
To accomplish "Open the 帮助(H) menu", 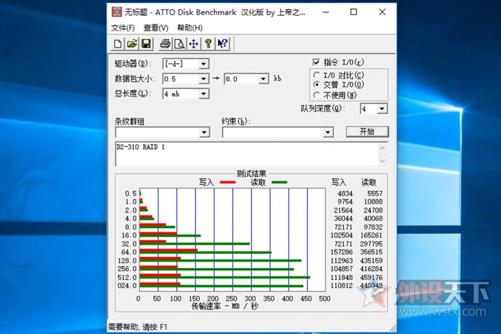I will [x=190, y=28].
